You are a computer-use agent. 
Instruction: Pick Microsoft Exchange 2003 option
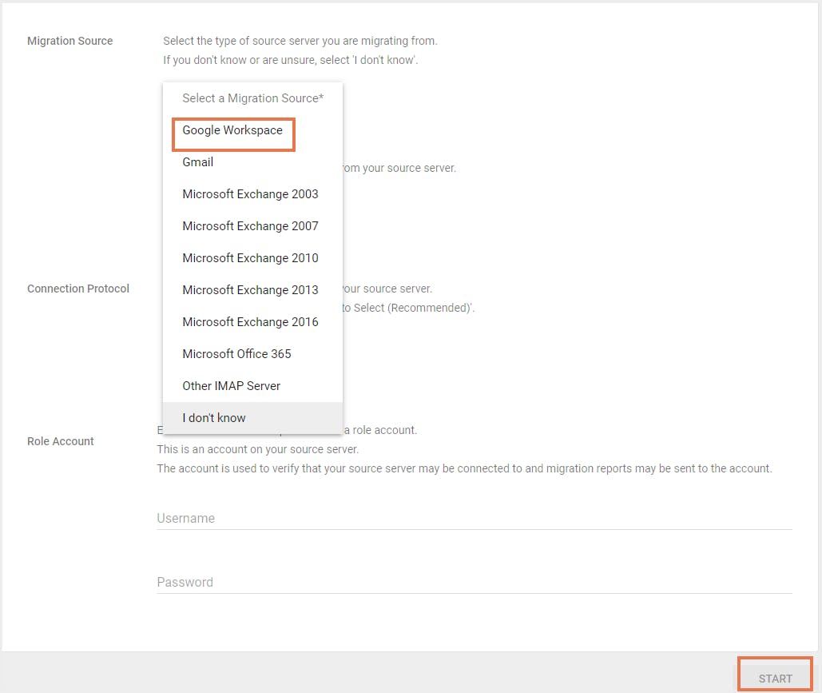point(250,194)
